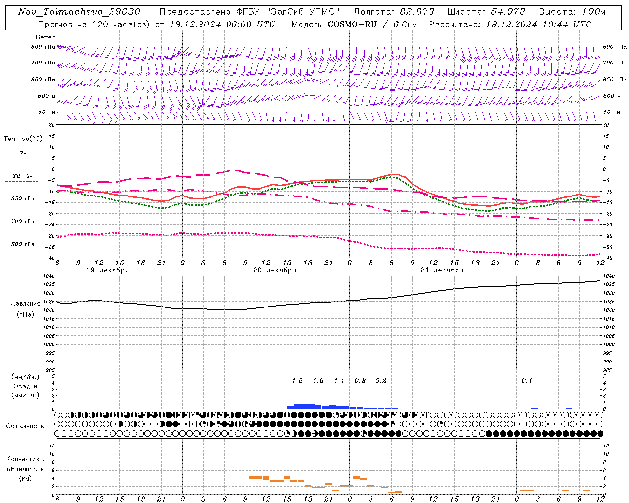
Task: Click the 0.3 precipitation amount value
Action: point(360,381)
